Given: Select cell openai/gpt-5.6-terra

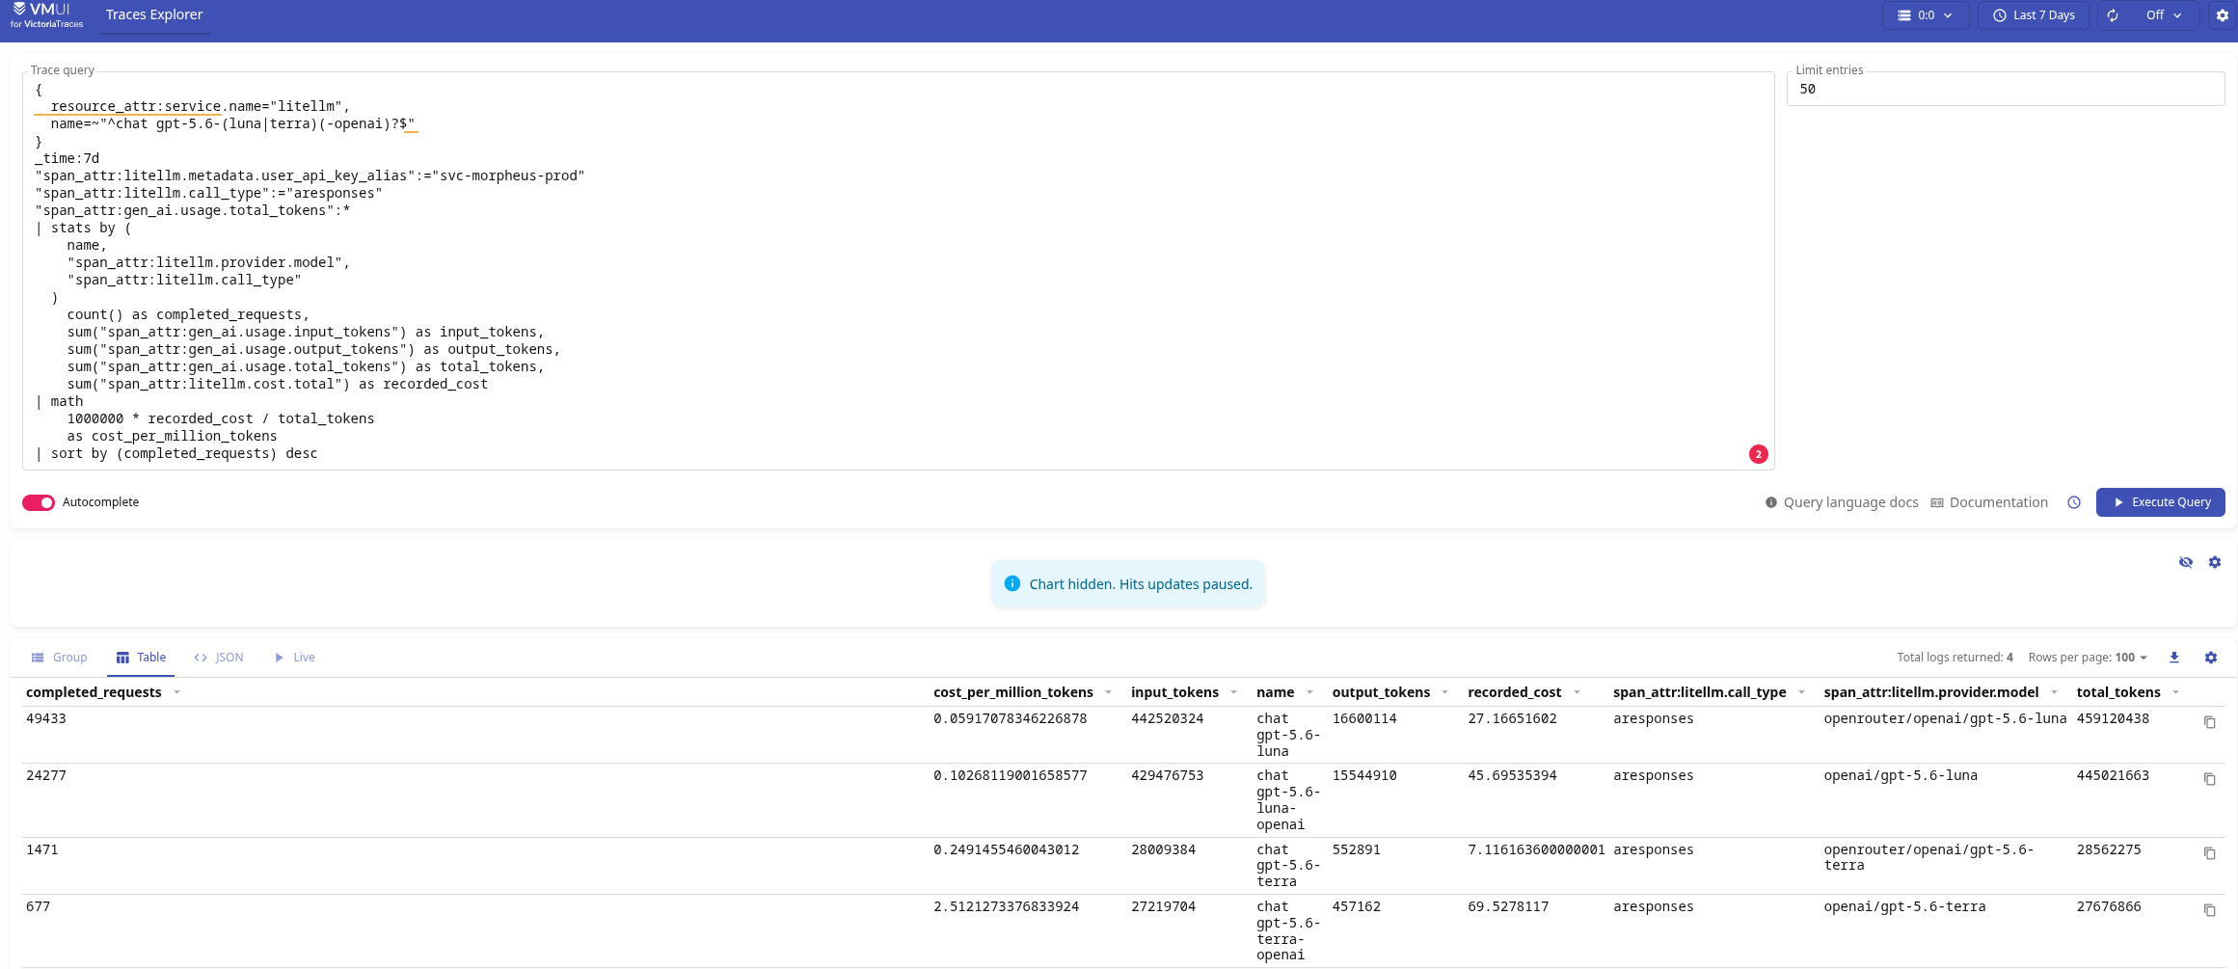Looking at the screenshot, I should [1904, 907].
